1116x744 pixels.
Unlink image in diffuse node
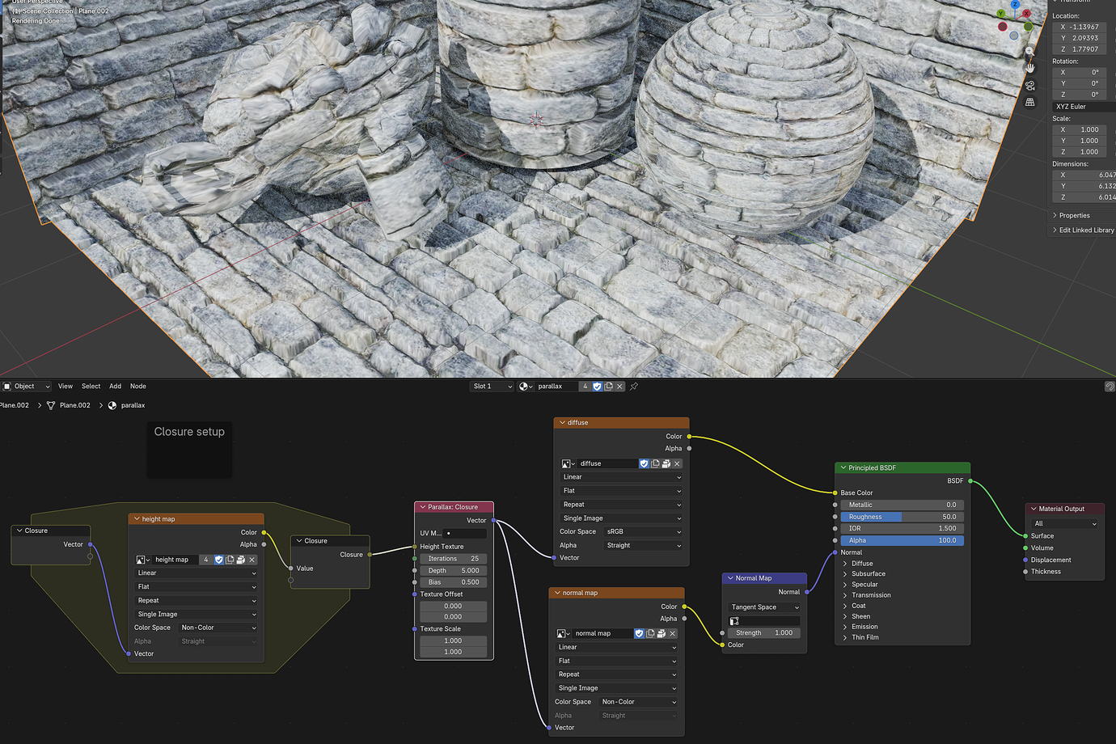[x=677, y=463]
